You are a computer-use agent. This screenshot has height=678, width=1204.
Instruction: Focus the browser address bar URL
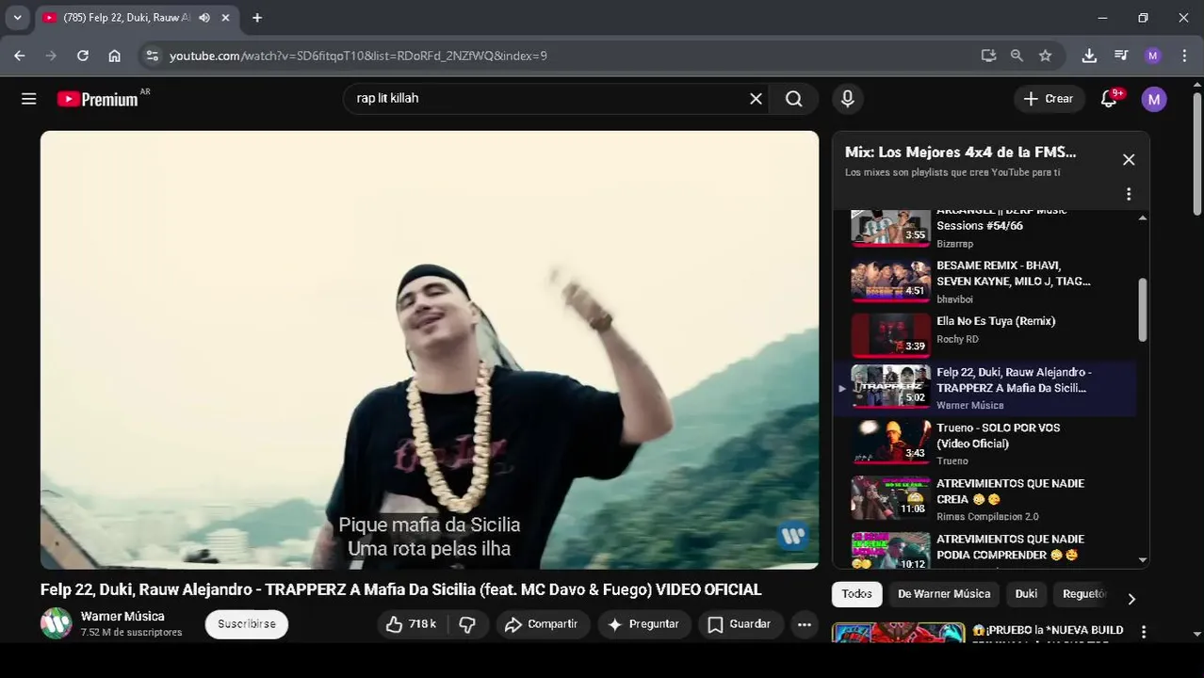click(565, 56)
